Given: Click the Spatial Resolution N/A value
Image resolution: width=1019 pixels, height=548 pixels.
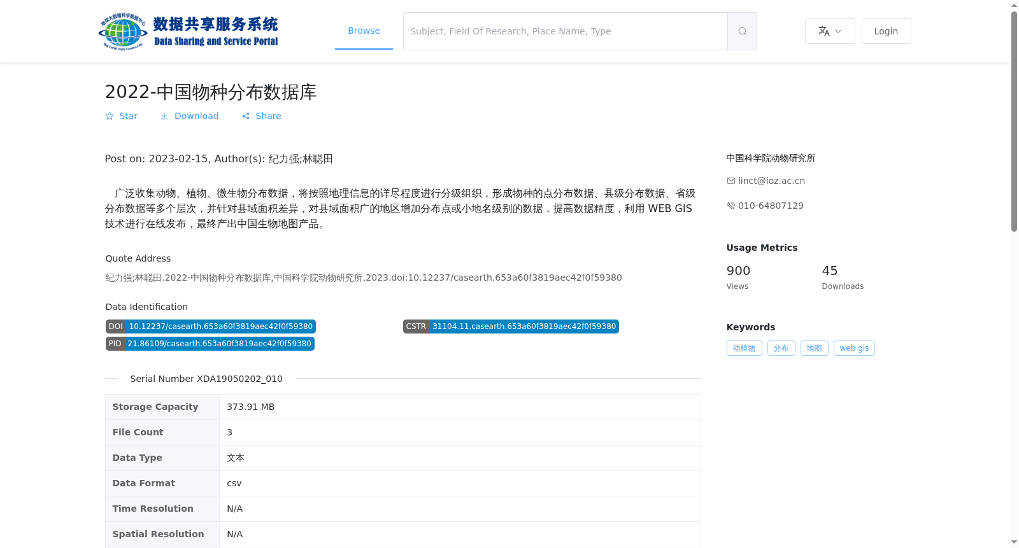Looking at the screenshot, I should pyautogui.click(x=235, y=534).
